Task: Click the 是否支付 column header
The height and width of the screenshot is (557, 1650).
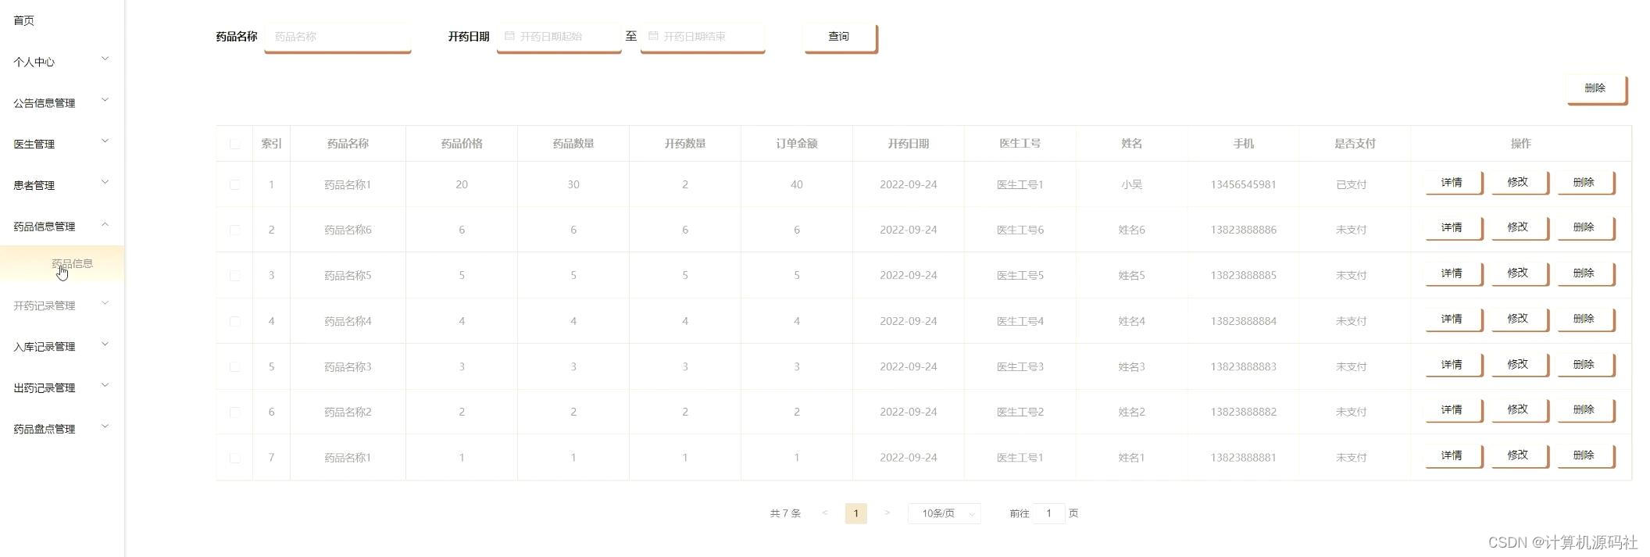Action: pos(1355,144)
